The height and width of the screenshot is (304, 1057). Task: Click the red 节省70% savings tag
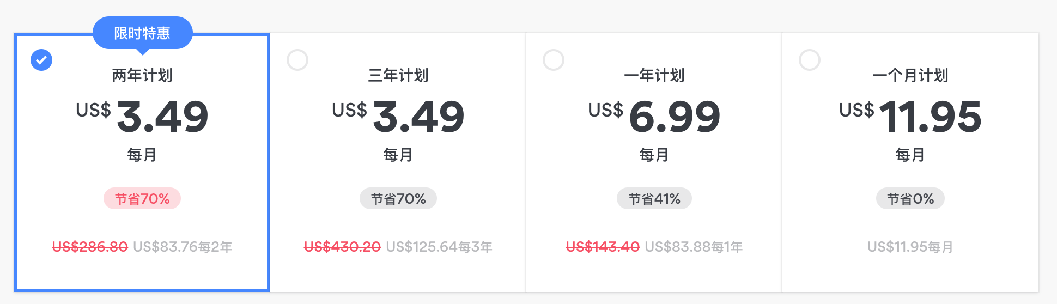142,199
